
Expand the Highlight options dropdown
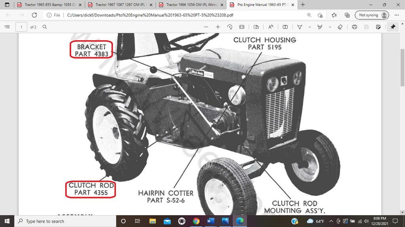[x=330, y=27]
